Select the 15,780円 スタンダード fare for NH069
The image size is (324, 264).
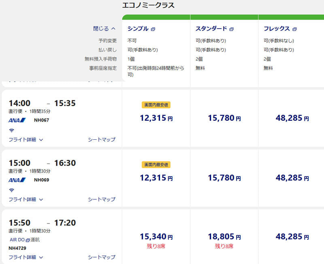(224, 178)
